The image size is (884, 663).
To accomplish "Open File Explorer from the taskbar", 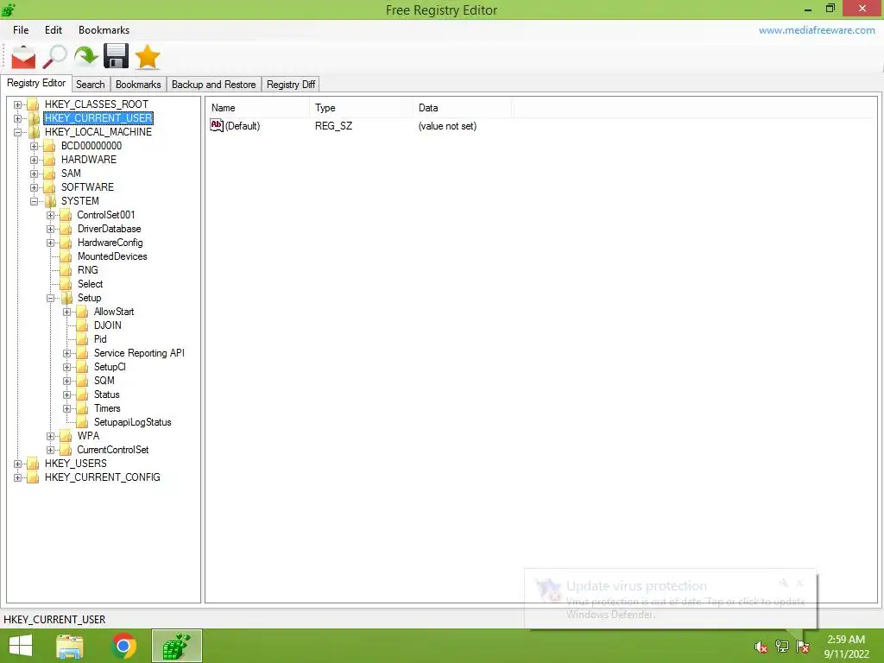I will click(x=70, y=646).
